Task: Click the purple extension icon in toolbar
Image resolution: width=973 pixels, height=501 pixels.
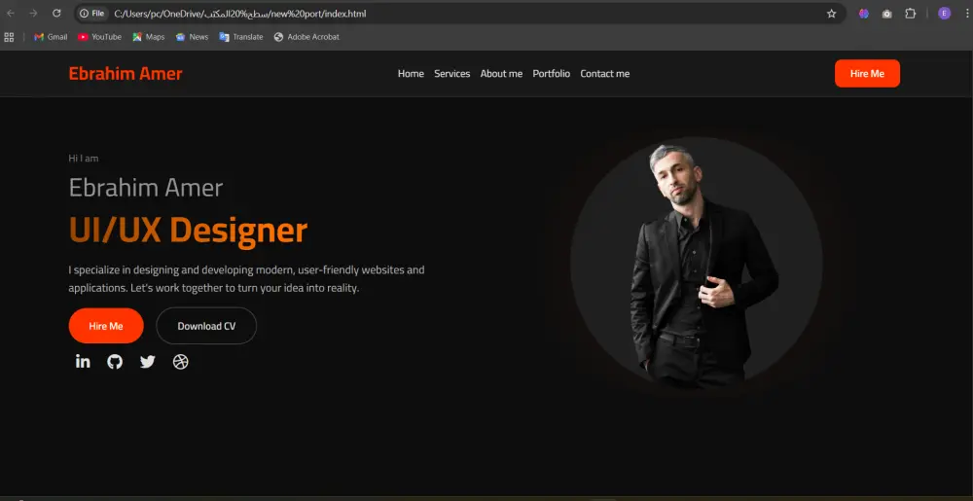Action: [x=864, y=14]
